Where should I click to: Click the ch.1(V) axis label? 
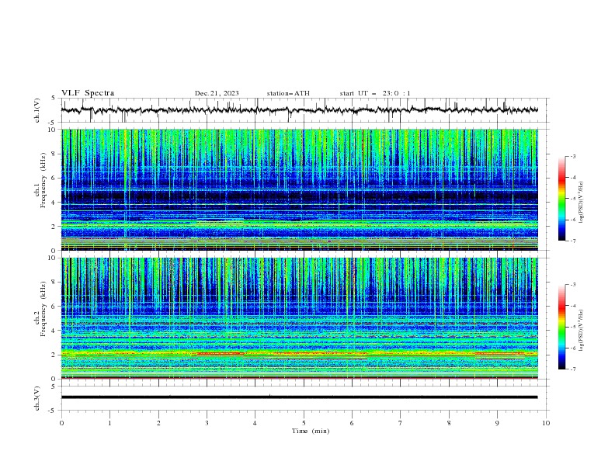37,110
